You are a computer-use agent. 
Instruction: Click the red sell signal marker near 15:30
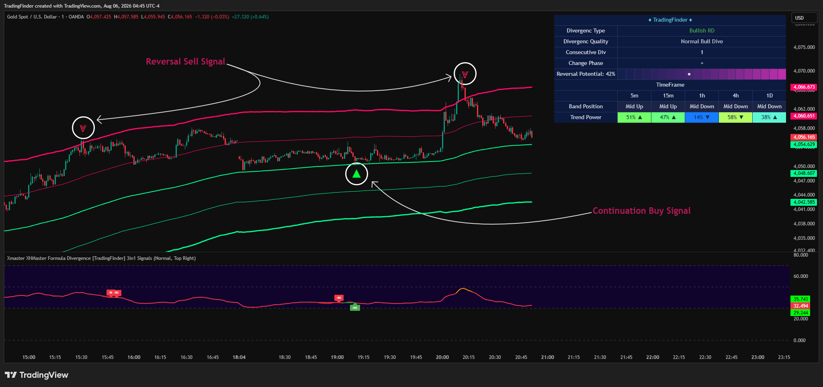83,128
